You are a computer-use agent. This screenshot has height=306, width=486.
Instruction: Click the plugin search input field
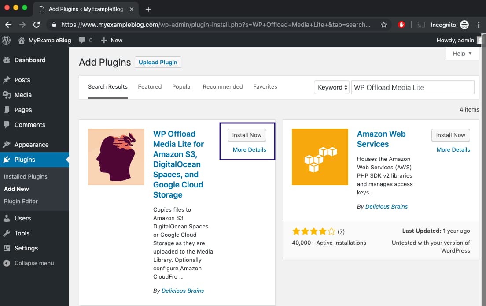coord(412,87)
